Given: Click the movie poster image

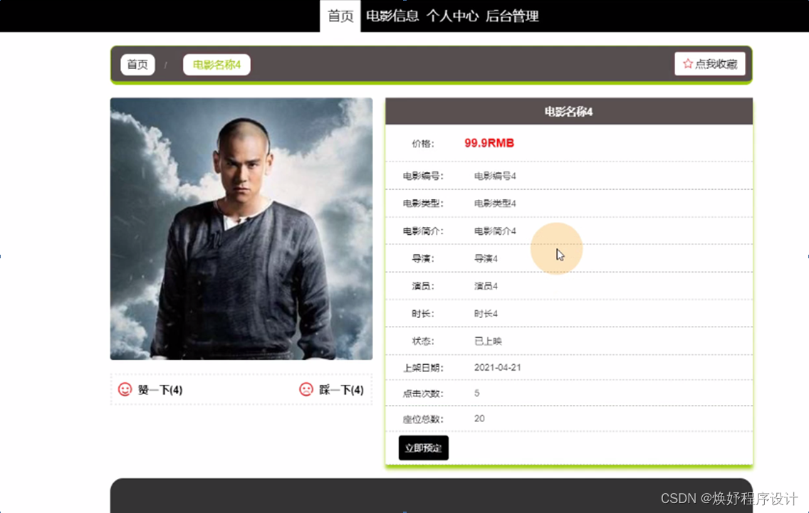Looking at the screenshot, I should click(241, 229).
